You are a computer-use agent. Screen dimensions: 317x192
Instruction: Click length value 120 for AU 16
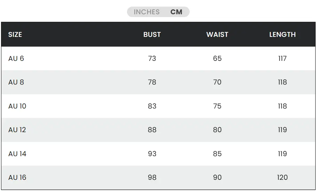[282, 177]
